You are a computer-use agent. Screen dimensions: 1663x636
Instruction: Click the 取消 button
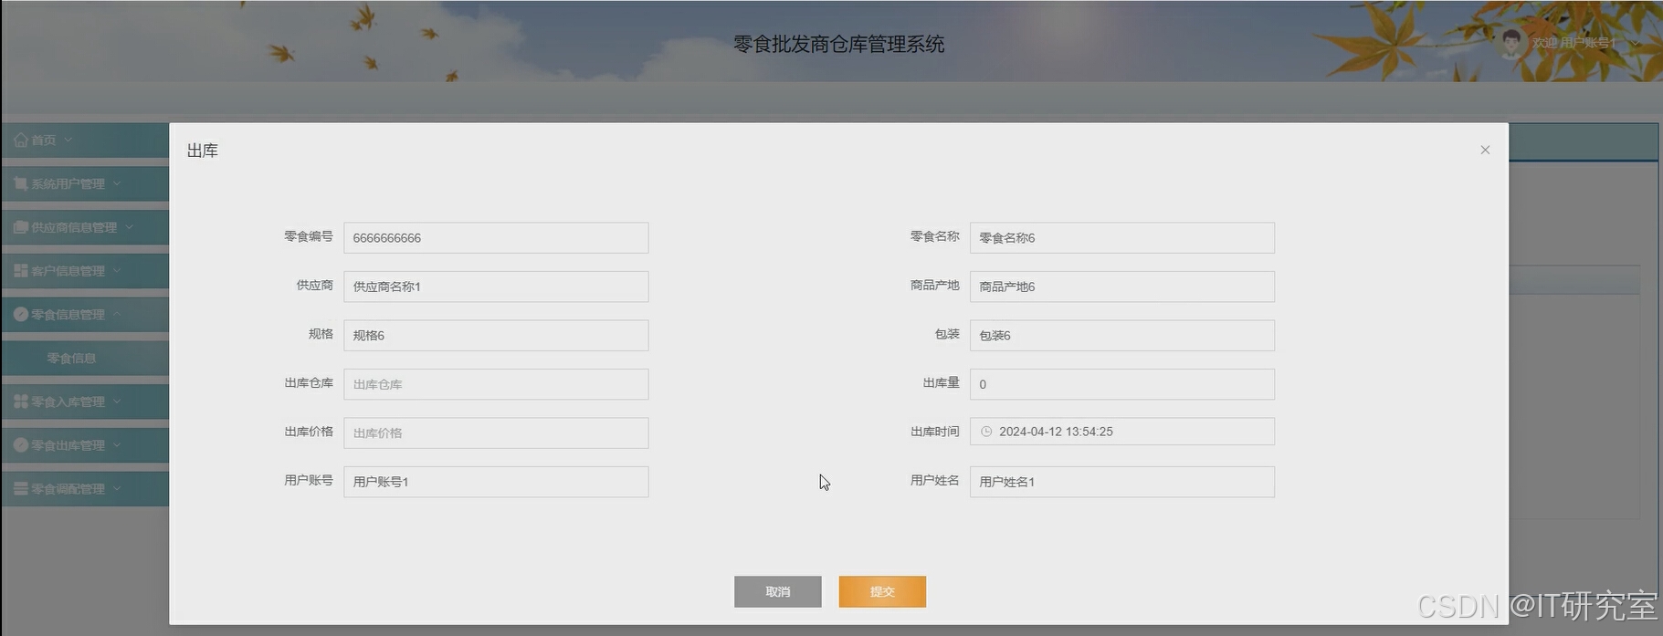click(x=778, y=591)
